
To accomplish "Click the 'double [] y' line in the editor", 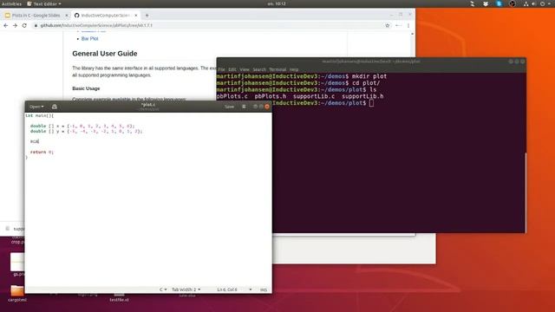I will [86, 131].
